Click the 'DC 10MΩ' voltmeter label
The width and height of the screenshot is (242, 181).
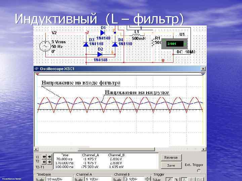[x=186, y=52]
